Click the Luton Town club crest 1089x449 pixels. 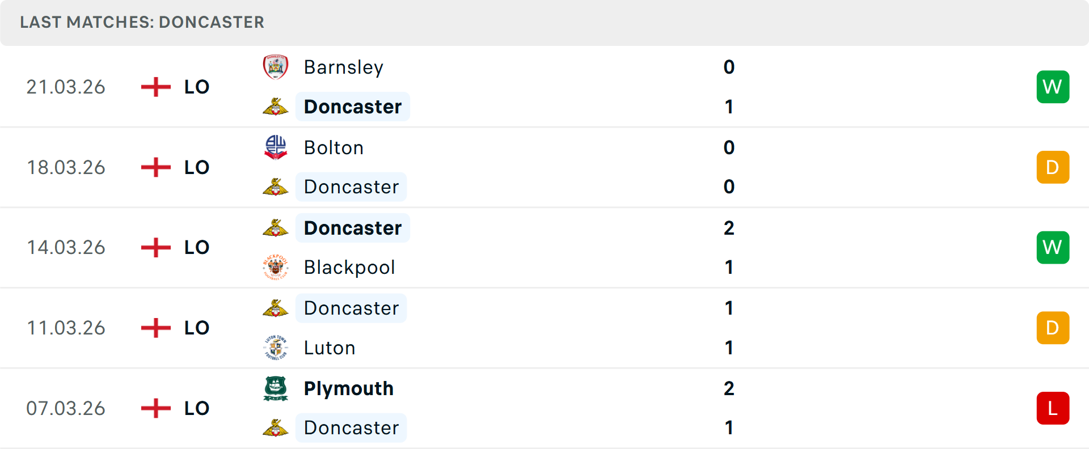[276, 348]
